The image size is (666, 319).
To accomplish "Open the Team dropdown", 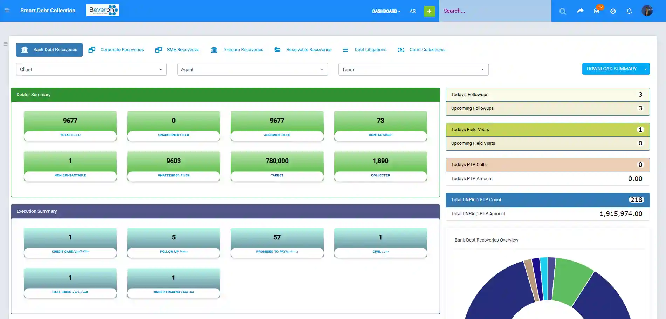I will [413, 69].
